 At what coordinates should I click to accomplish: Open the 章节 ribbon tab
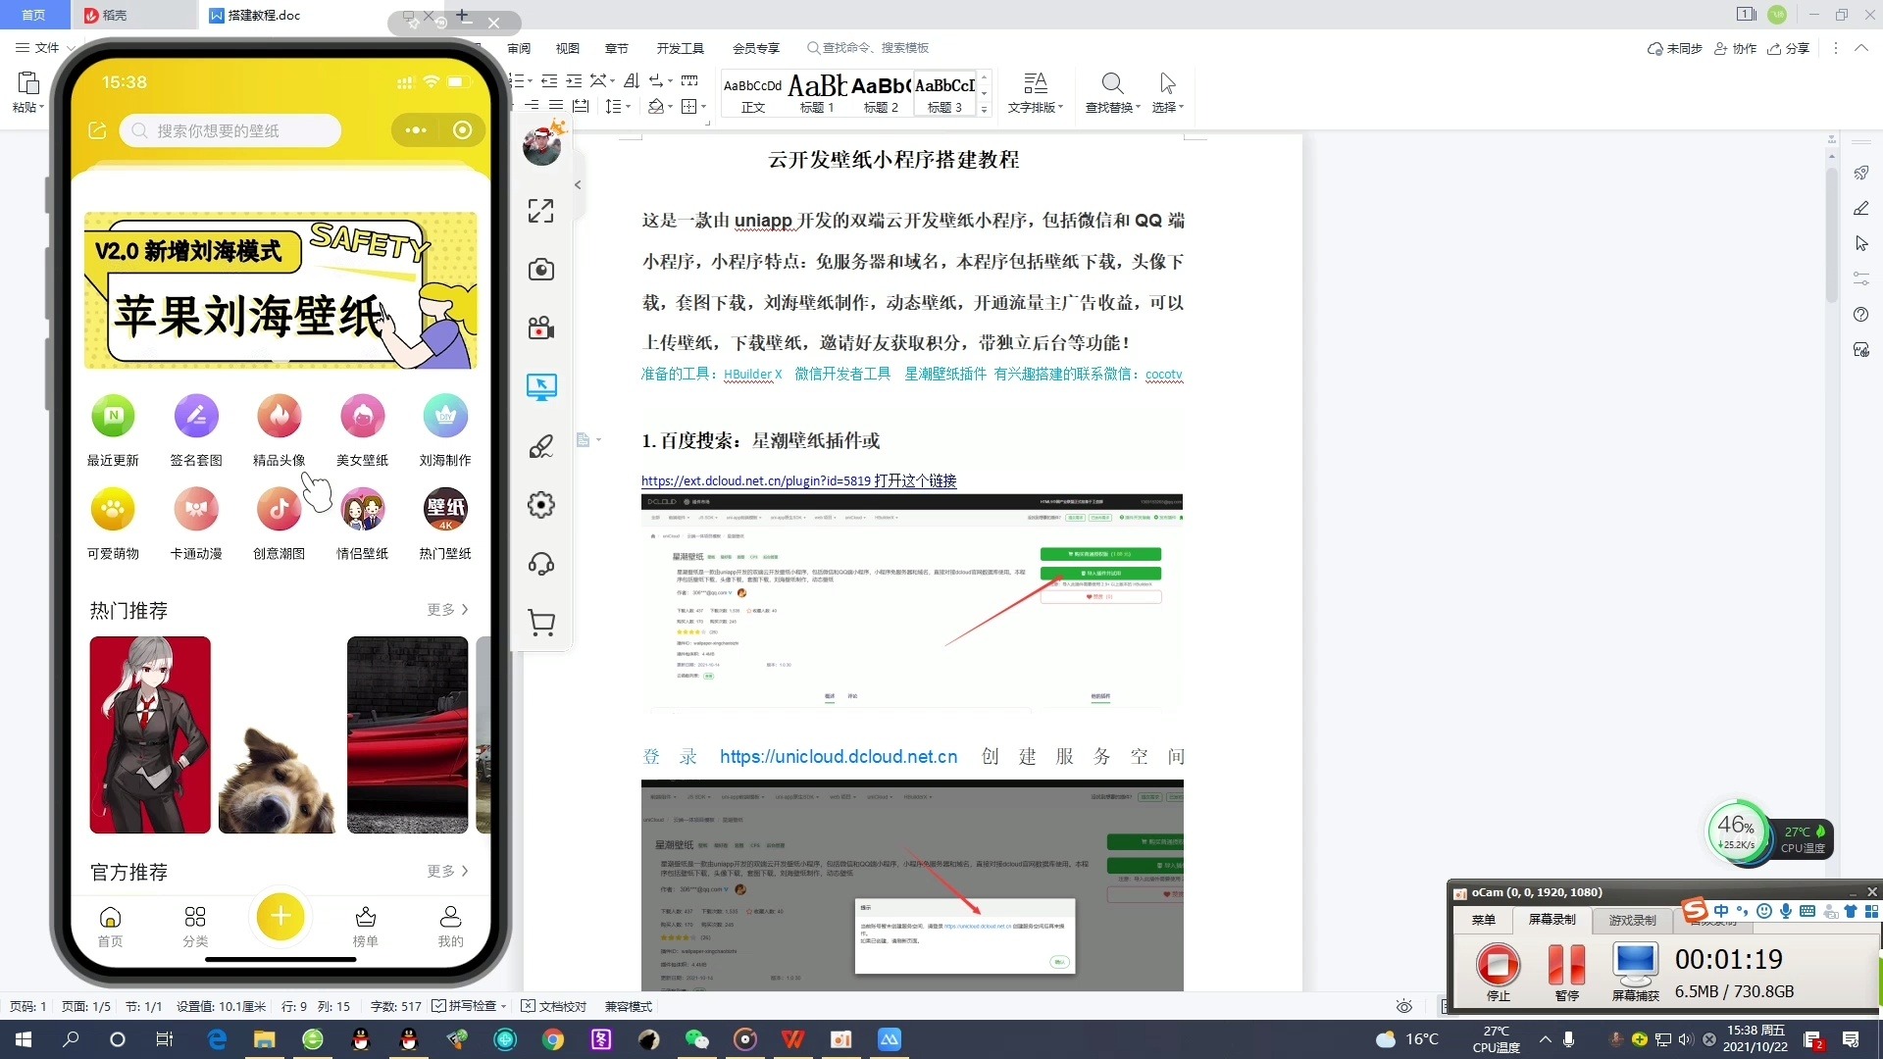617,48
